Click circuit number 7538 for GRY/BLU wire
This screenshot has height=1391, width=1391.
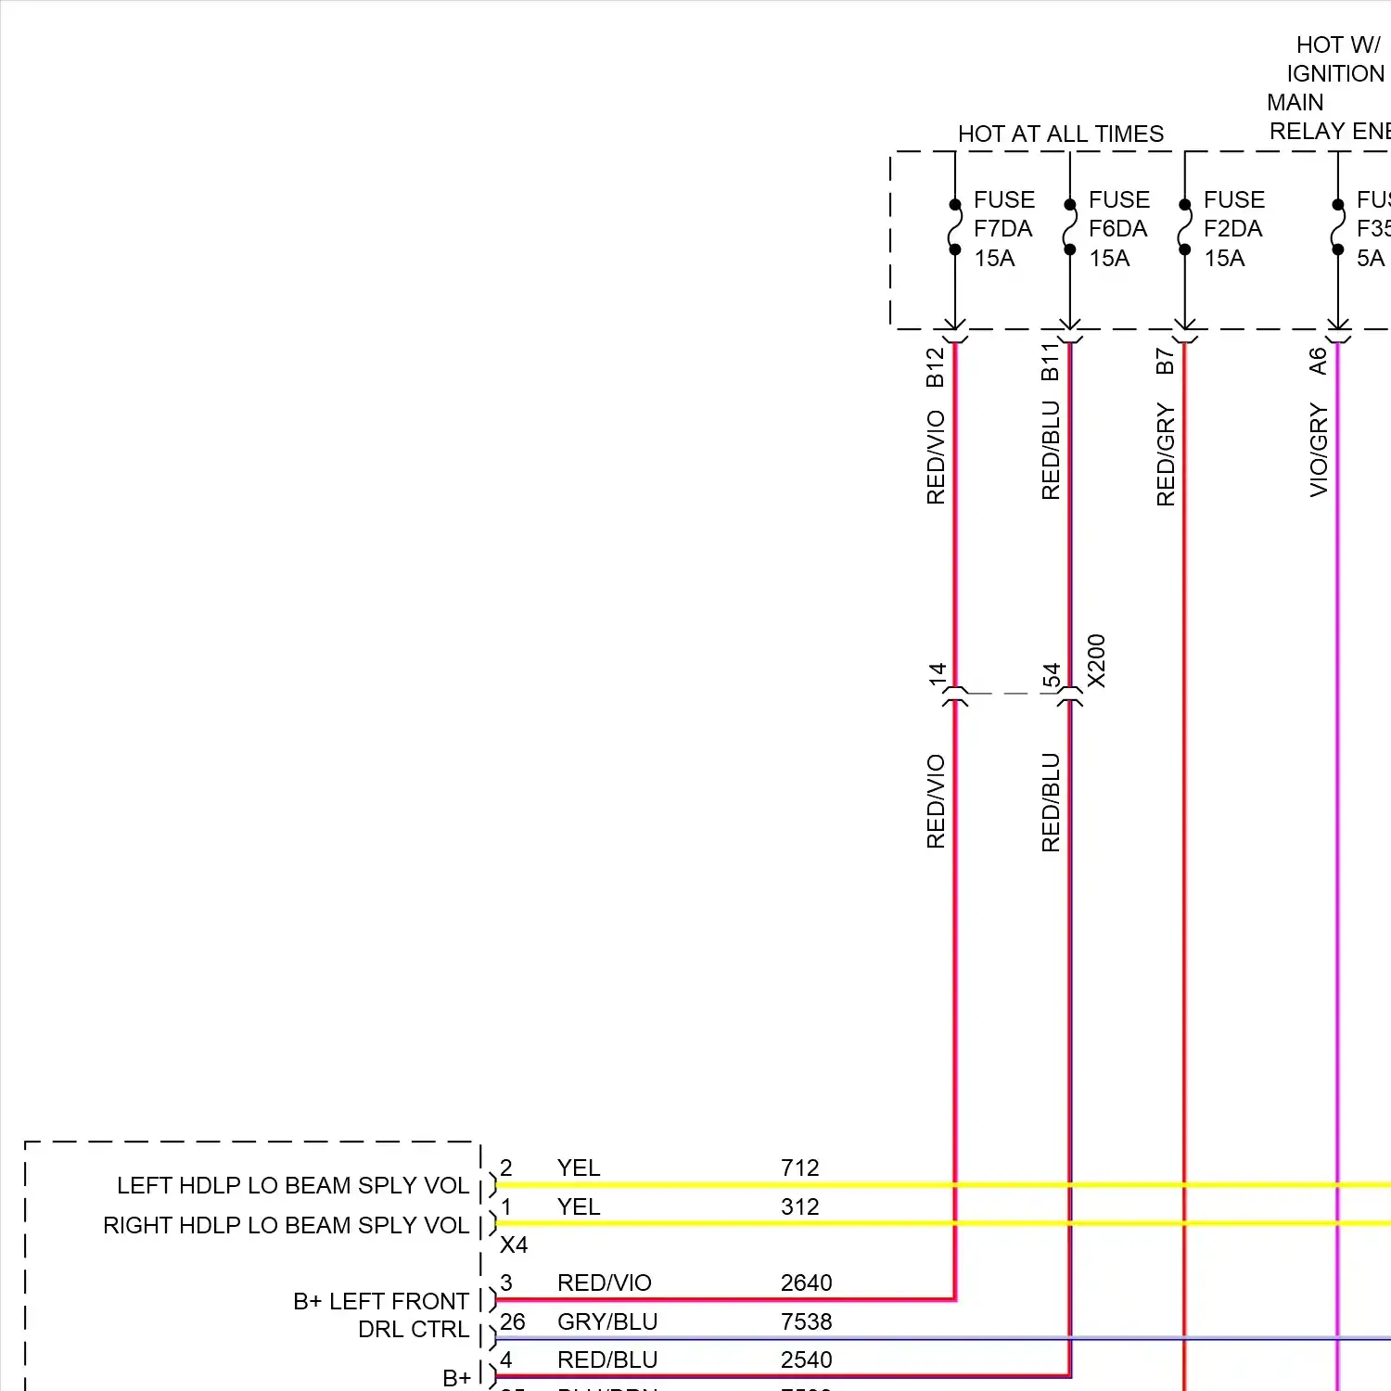tap(806, 1321)
